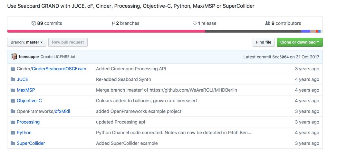Click the commits history clock icon
The height and width of the screenshot is (150, 337).
coord(34,23)
